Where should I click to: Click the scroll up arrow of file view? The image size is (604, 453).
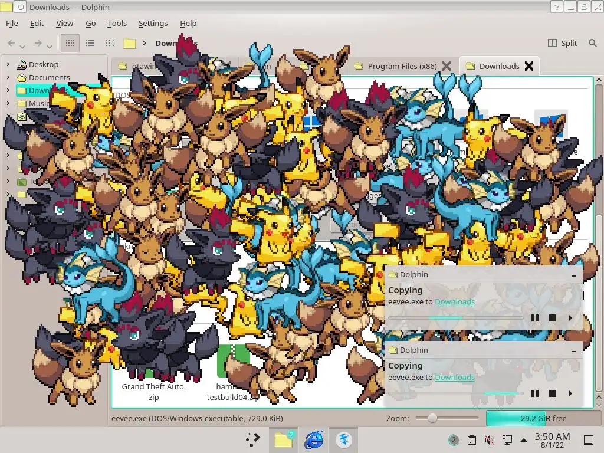point(599,80)
